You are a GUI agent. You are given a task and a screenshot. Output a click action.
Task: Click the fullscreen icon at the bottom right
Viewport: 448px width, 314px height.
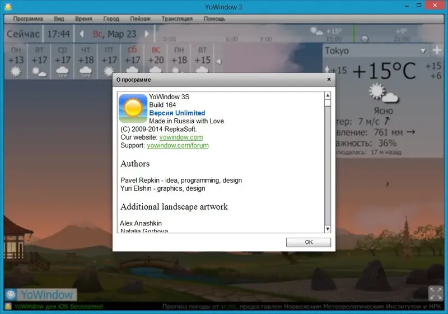[436, 294]
